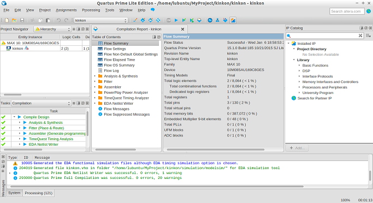This screenshot has height=203, width=373.
Task: Click the Compilation Report toolbar icon
Action: point(199,20)
